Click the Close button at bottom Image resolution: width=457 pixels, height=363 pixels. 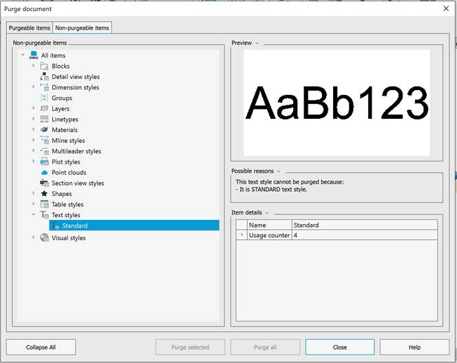[x=340, y=347]
